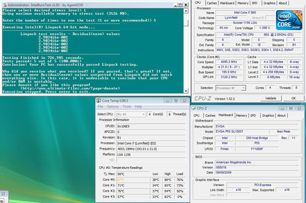This screenshot has height=203, width=306.
Task: Click Core Speed value 4095.2 MHz
Action: (x=229, y=62)
